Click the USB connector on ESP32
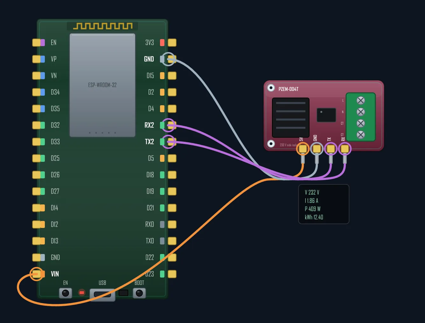This screenshot has width=425, height=323. (102, 295)
